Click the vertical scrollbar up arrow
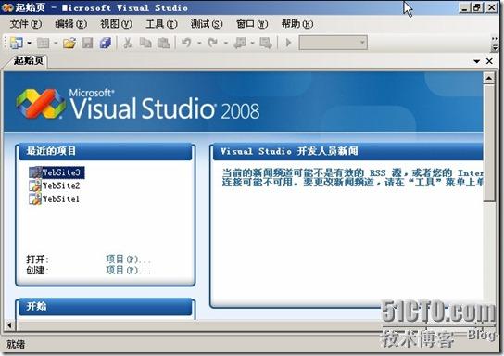Screen dimensions: 504x356 [x=489, y=78]
